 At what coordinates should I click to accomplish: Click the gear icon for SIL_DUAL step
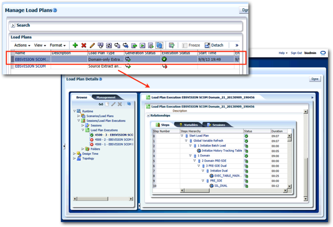tap(211, 185)
